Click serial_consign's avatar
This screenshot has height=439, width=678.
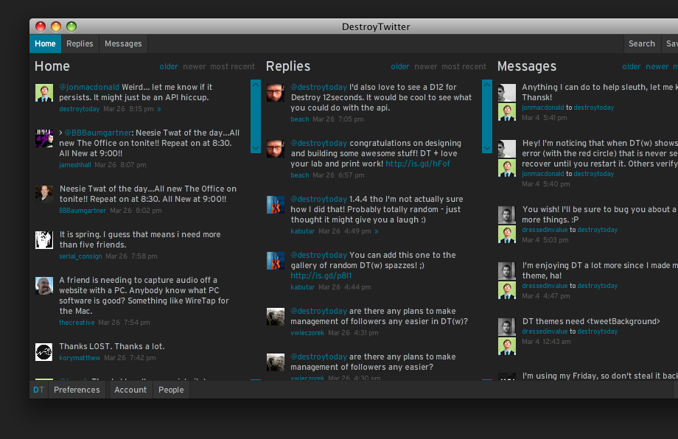(44, 240)
